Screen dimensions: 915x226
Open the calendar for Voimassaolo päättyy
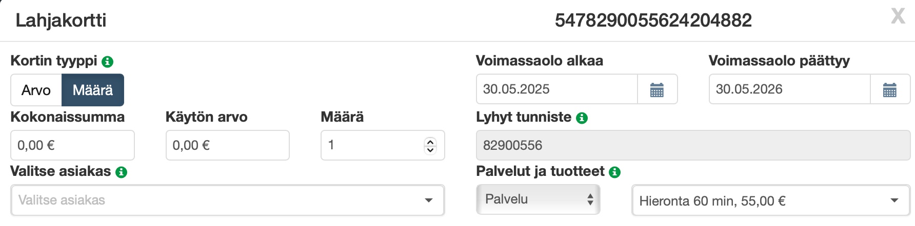coord(890,89)
